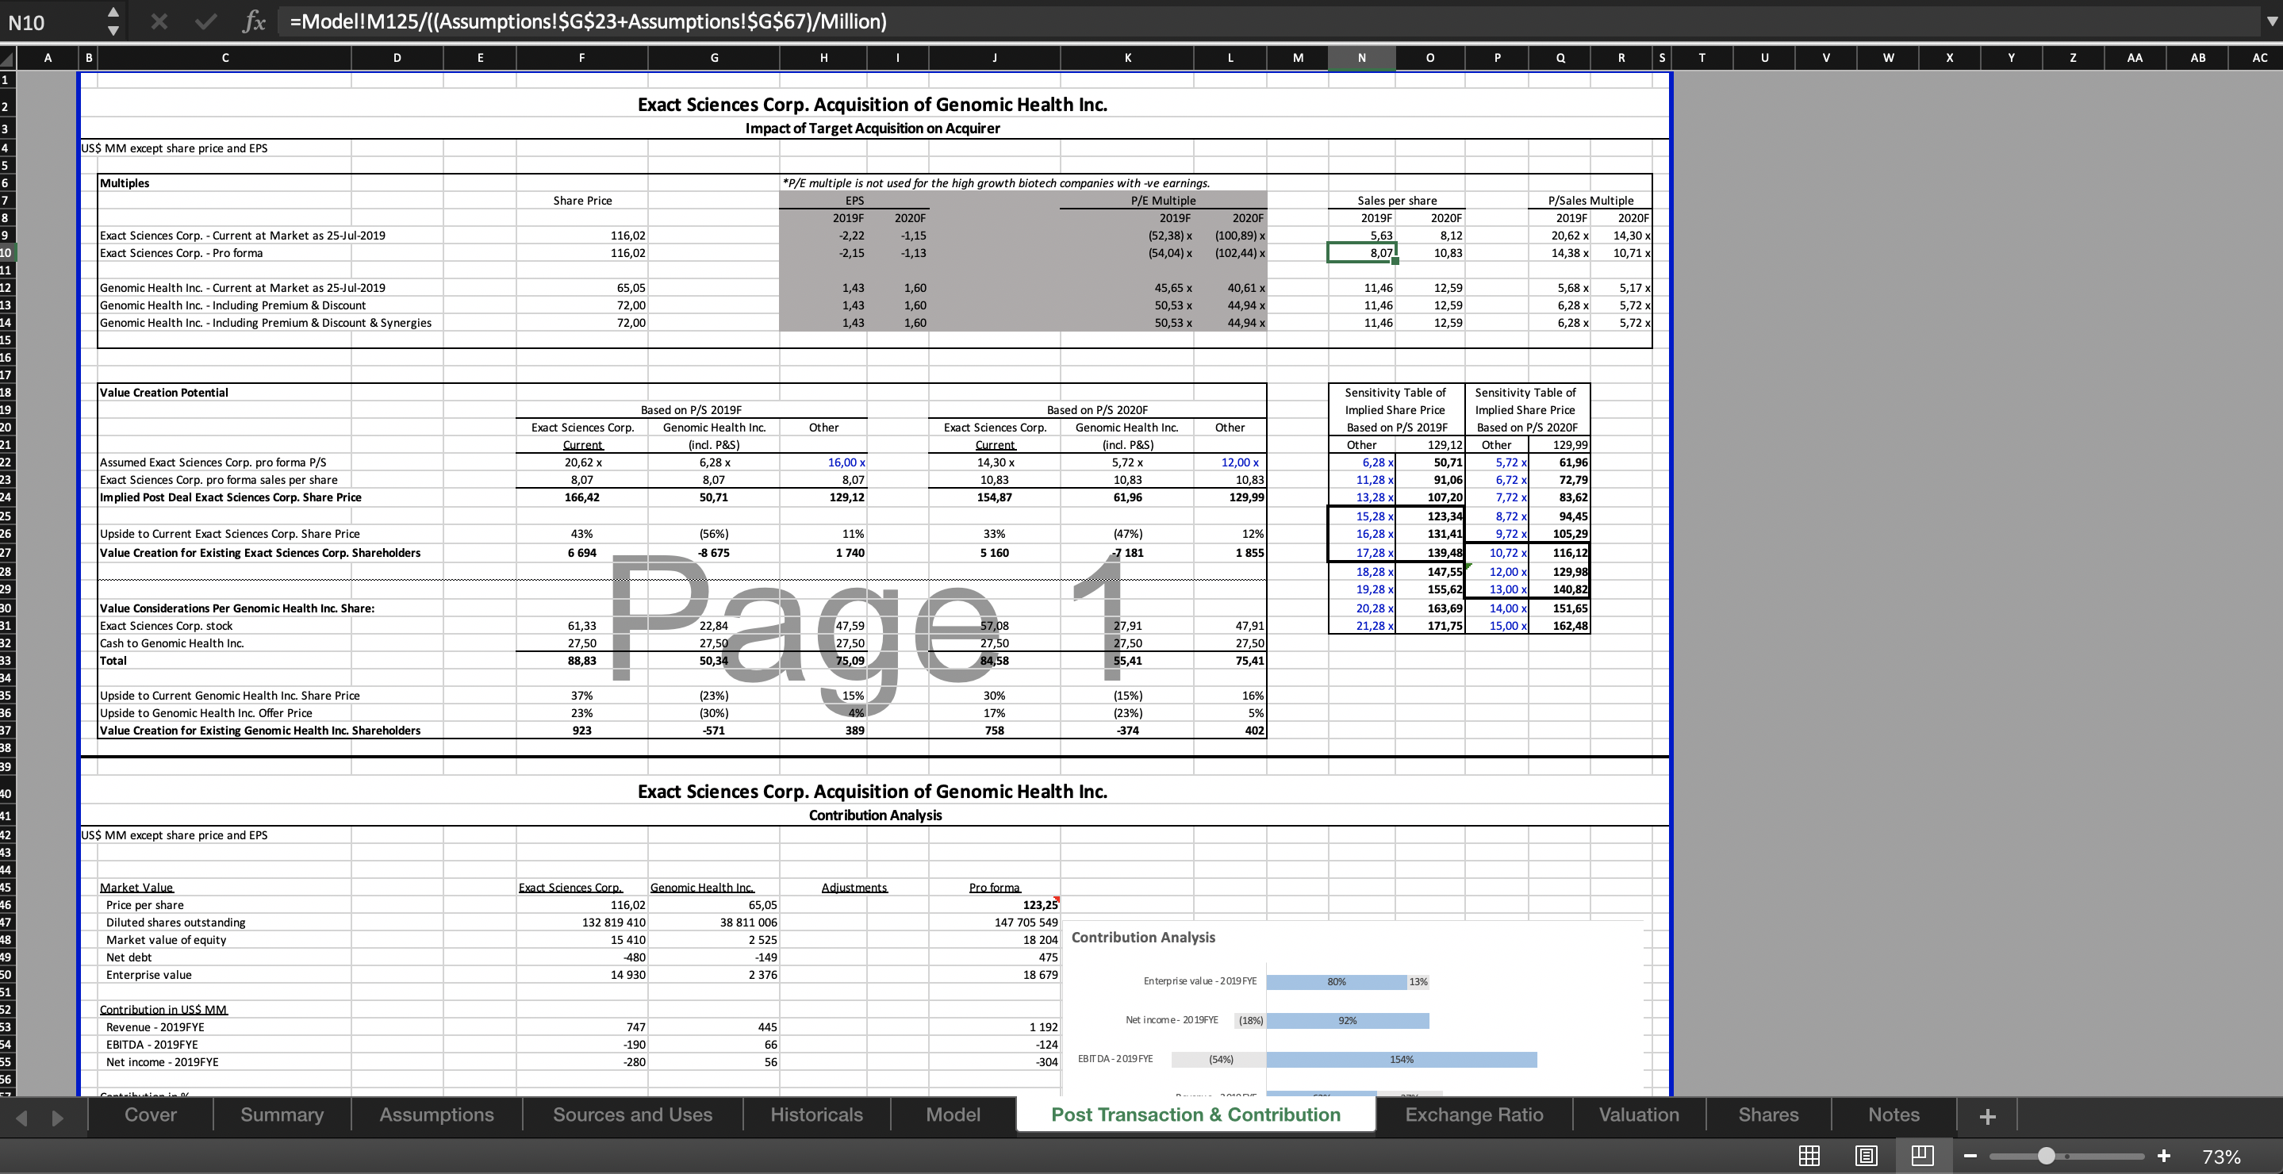Open the Shares sheet tab
The image size is (2283, 1174).
[1768, 1115]
